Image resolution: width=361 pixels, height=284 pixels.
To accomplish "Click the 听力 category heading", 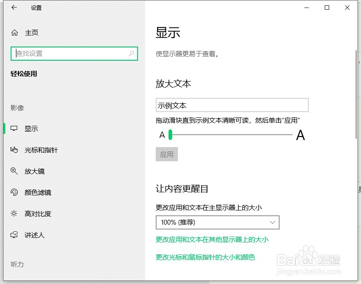I will [17, 264].
